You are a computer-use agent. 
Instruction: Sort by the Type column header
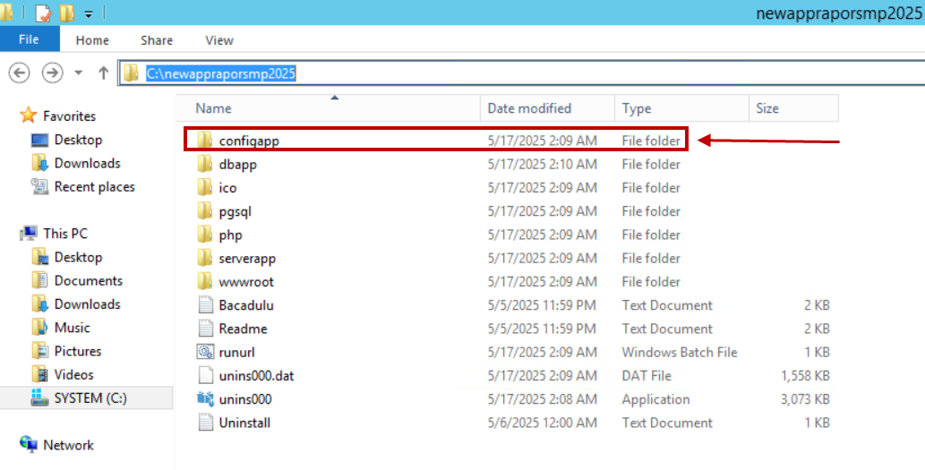coord(681,108)
